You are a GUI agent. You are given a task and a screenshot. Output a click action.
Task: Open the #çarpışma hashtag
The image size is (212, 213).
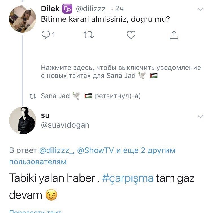click(x=127, y=178)
